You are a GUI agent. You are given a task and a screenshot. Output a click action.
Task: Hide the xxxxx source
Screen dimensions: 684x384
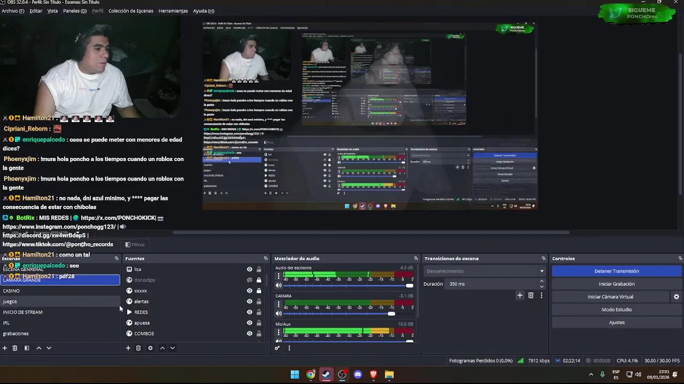click(x=249, y=291)
